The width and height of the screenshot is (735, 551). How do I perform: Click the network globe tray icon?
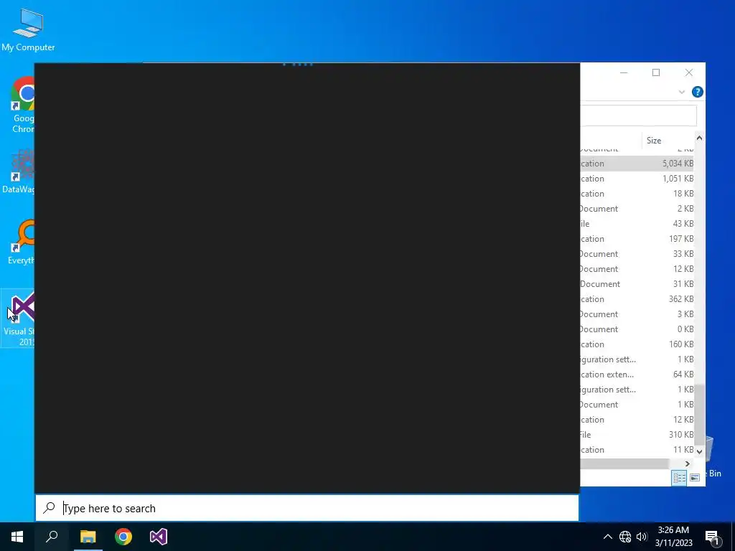click(x=625, y=537)
